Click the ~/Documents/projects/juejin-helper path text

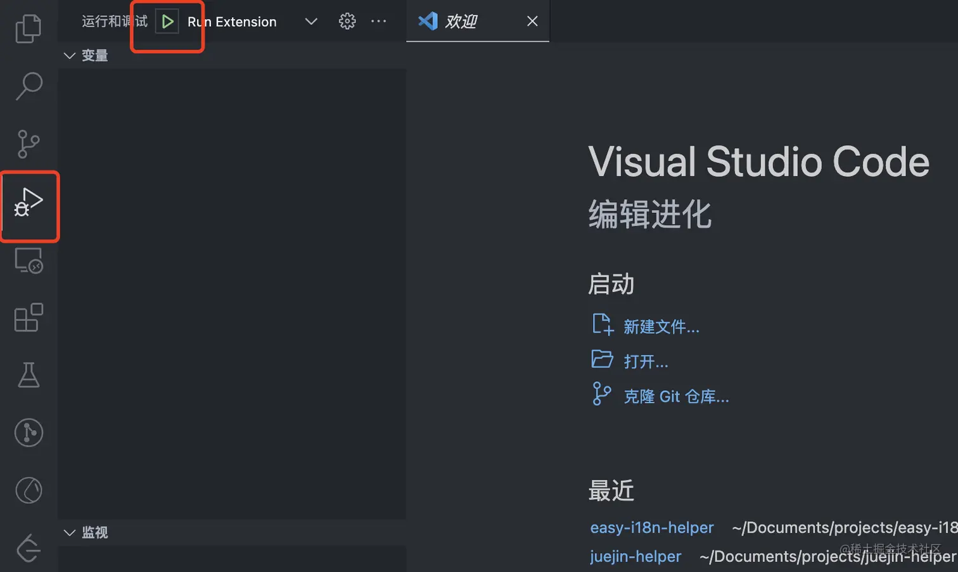(827, 557)
